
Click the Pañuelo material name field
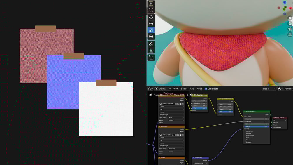288,89
